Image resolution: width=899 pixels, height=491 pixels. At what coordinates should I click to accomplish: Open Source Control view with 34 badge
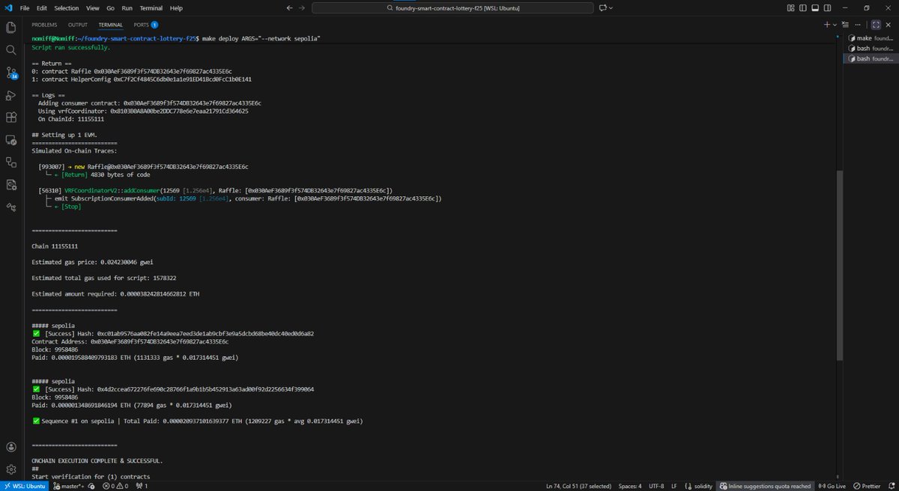[11, 73]
